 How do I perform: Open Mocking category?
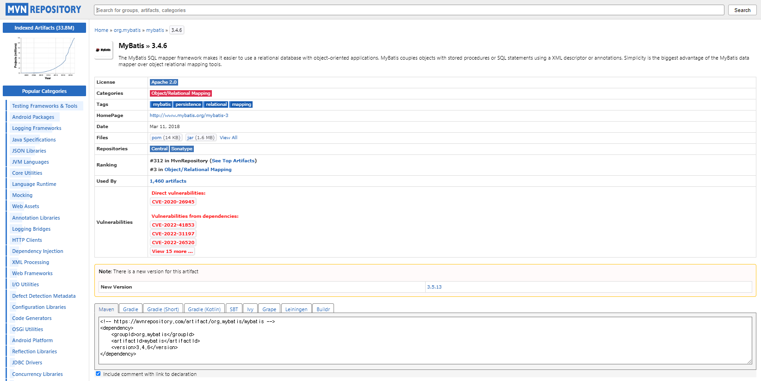22,195
